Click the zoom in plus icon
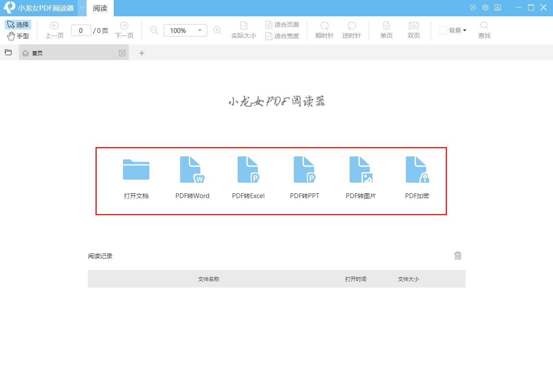The height and width of the screenshot is (368, 553). [217, 30]
